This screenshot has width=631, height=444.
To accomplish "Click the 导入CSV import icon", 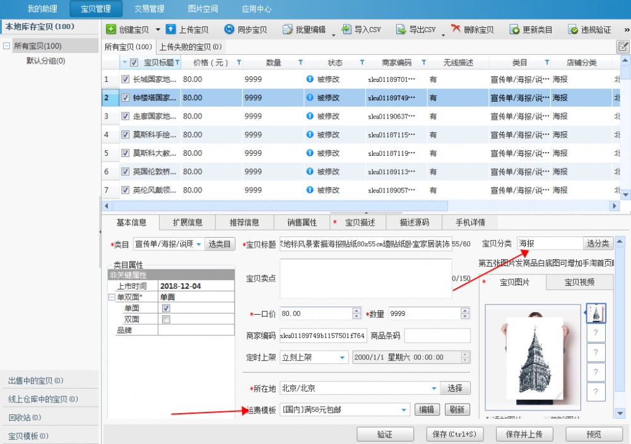I will pyautogui.click(x=346, y=30).
